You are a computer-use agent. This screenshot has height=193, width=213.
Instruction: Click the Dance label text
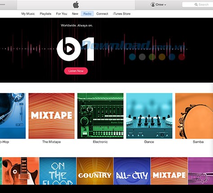coord(149,142)
